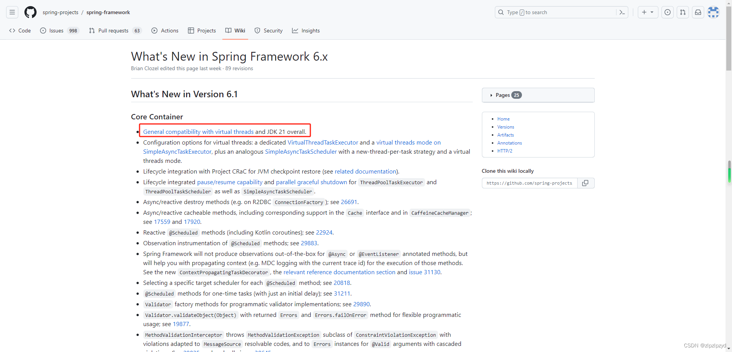This screenshot has height=352, width=732.
Task: Open pull requests icon in top bar
Action: [x=683, y=12]
